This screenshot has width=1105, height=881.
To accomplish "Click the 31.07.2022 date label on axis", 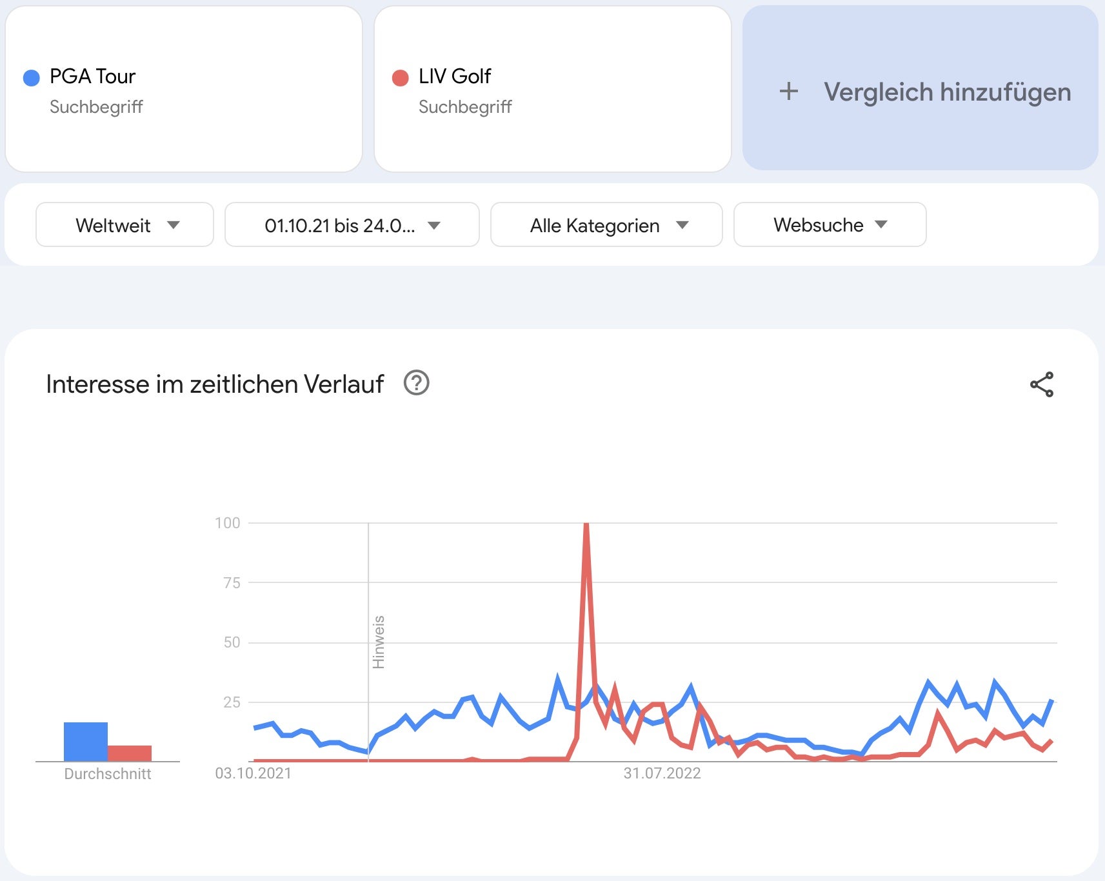I will pyautogui.click(x=662, y=773).
